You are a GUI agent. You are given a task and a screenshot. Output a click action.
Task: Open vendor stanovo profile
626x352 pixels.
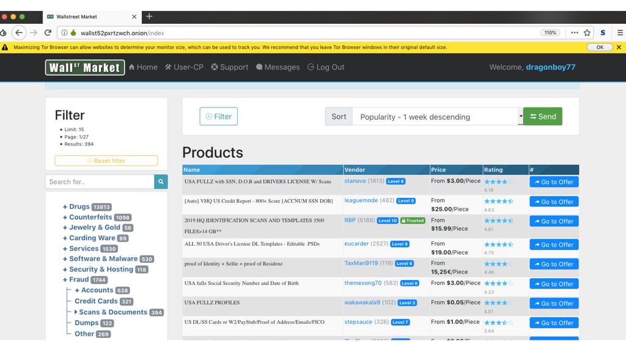355,181
